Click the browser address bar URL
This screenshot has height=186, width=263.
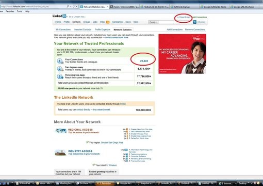point(25,7)
